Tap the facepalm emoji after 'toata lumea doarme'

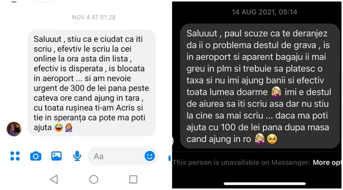pyautogui.click(x=276, y=92)
